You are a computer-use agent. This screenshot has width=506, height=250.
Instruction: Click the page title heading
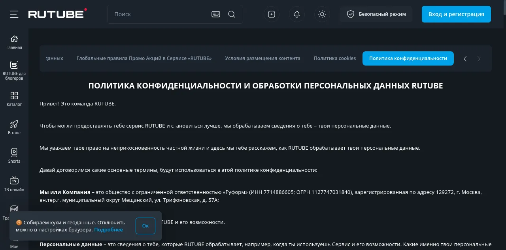[x=266, y=86]
